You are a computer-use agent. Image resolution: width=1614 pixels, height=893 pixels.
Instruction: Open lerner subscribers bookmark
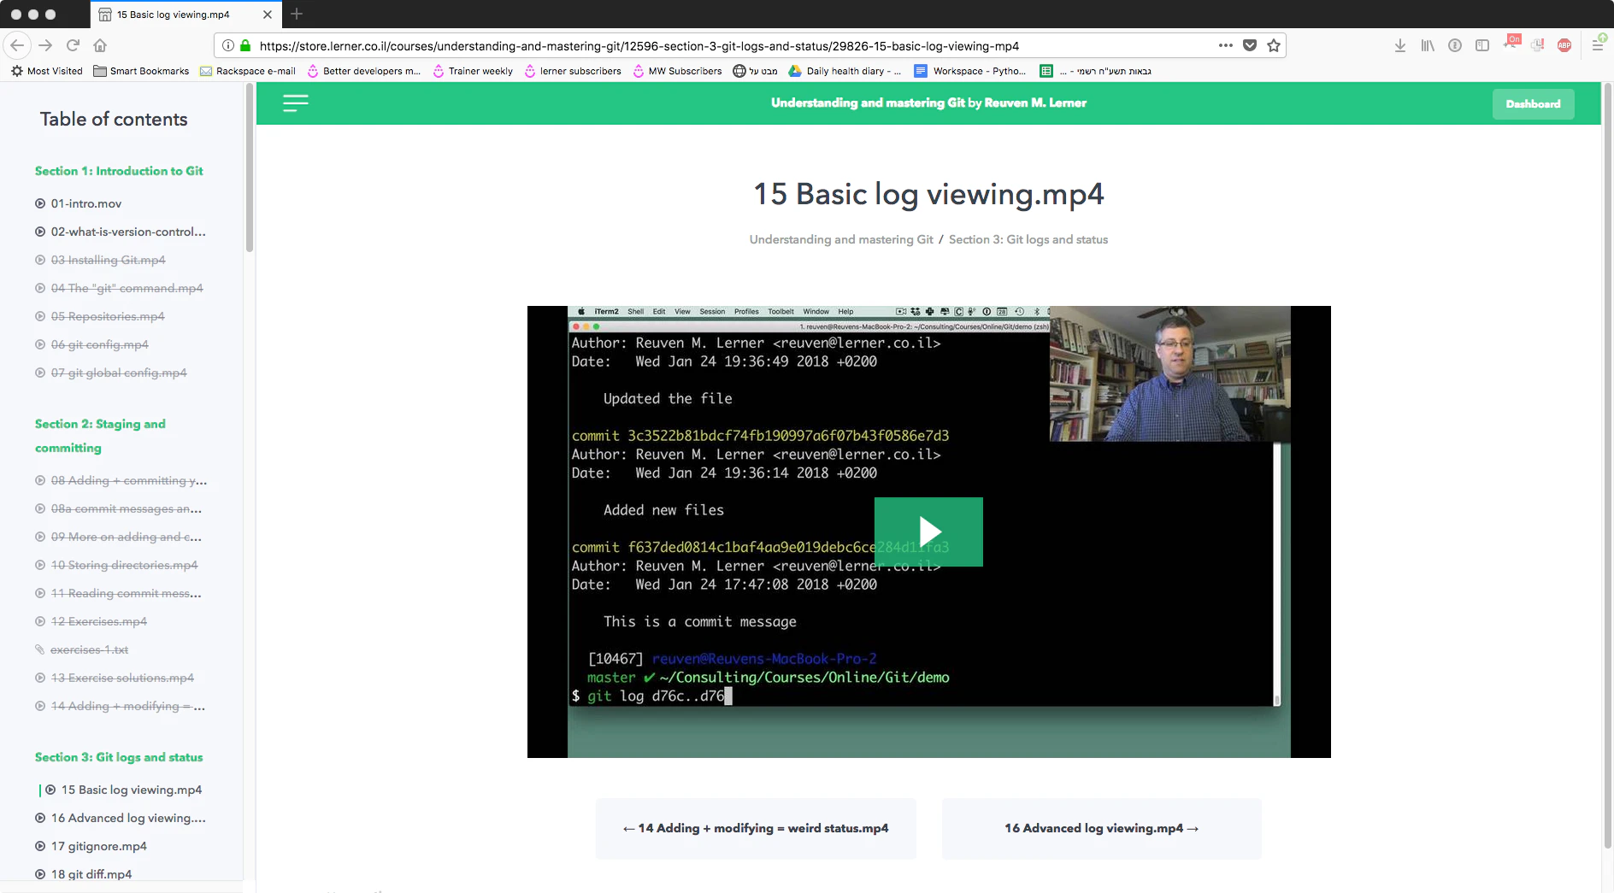coord(573,71)
